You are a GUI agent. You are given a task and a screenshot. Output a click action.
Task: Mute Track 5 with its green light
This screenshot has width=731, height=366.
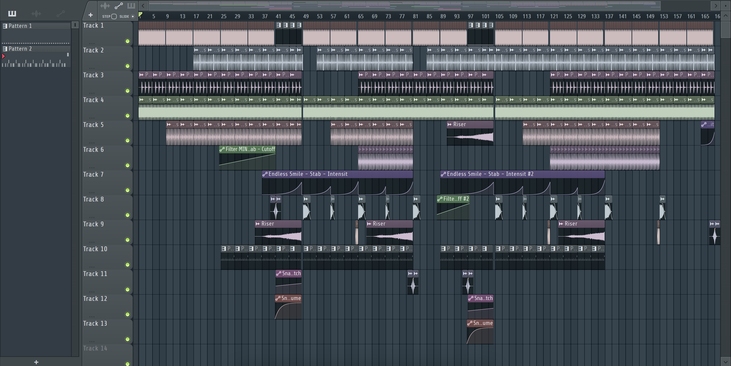[128, 140]
